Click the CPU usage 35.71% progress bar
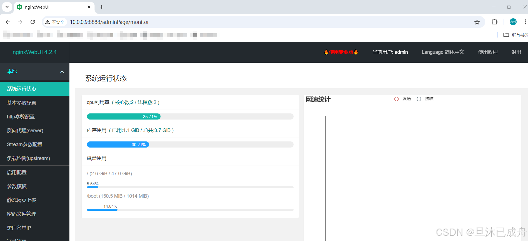 tap(190, 116)
